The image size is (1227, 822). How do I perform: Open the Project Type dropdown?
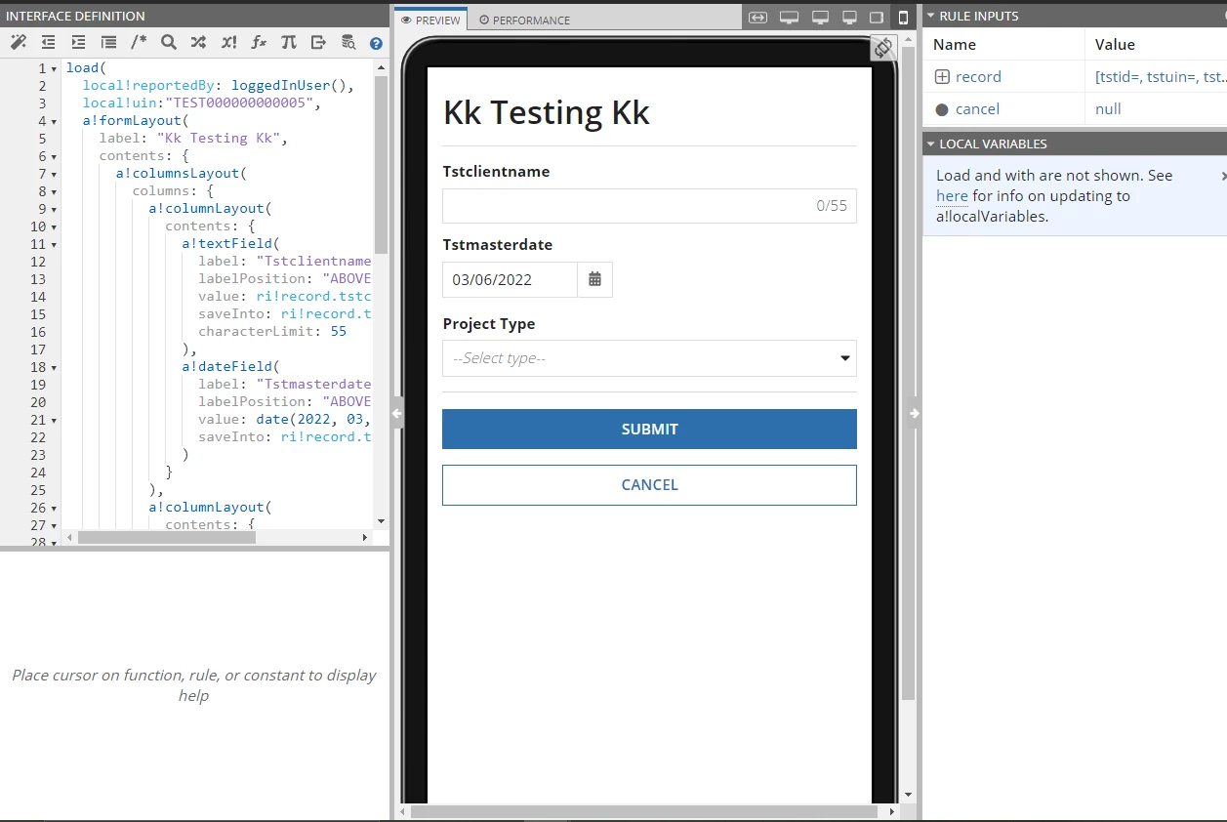pos(649,358)
